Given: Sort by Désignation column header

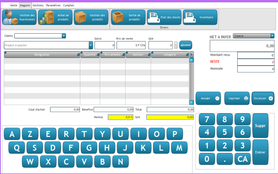Looking at the screenshot, I should [x=42, y=54].
